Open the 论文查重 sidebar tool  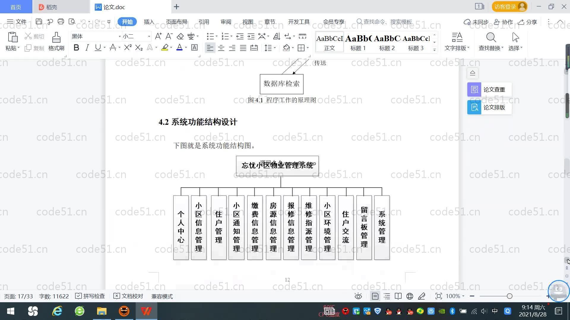pyautogui.click(x=489, y=89)
